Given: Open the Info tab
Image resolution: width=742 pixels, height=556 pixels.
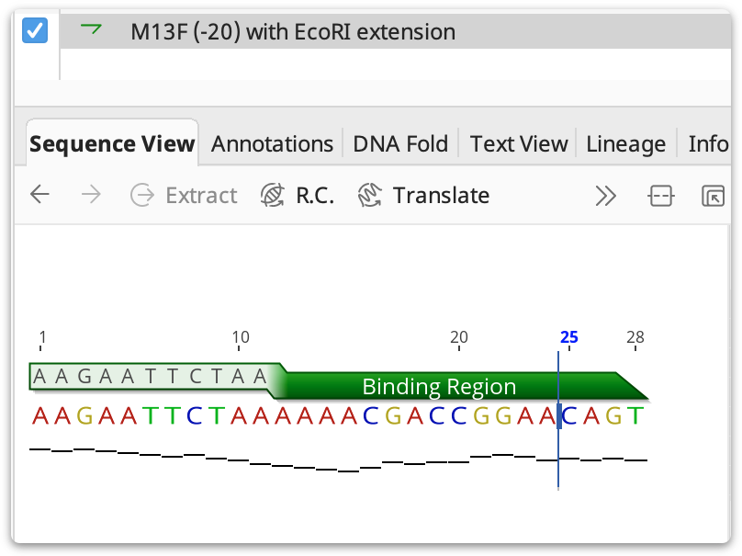Looking at the screenshot, I should pos(707,144).
